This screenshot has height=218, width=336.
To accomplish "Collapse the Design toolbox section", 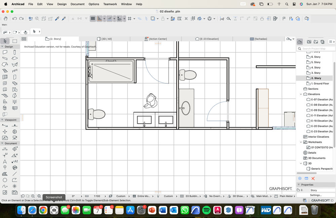I will coord(2,47).
